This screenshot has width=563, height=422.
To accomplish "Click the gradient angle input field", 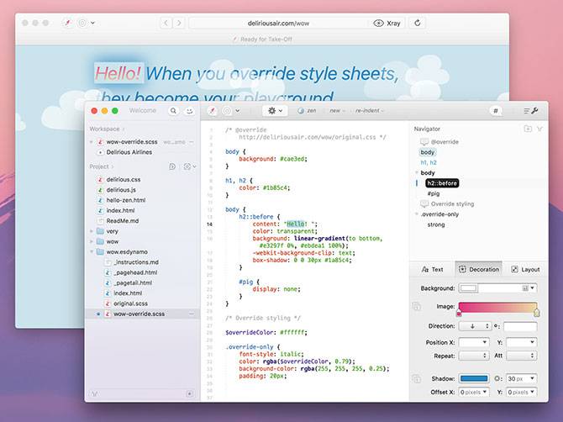I will 520,326.
